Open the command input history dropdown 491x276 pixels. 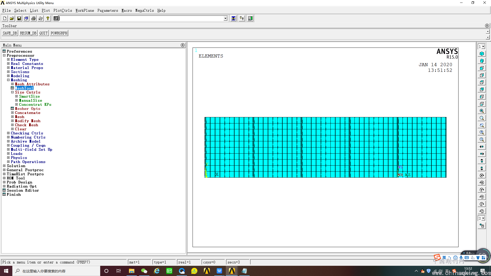point(225,18)
